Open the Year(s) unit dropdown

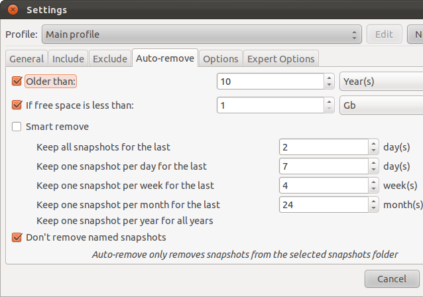coord(381,82)
